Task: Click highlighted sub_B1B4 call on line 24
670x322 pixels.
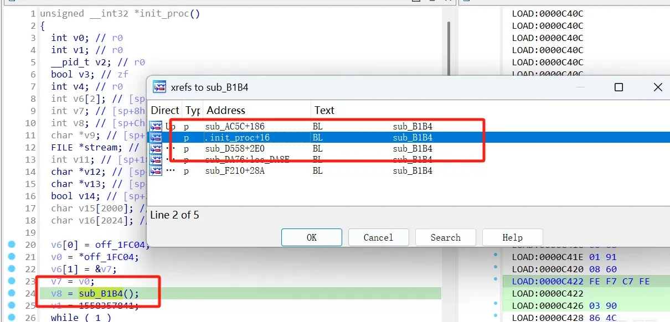Action: (x=101, y=294)
